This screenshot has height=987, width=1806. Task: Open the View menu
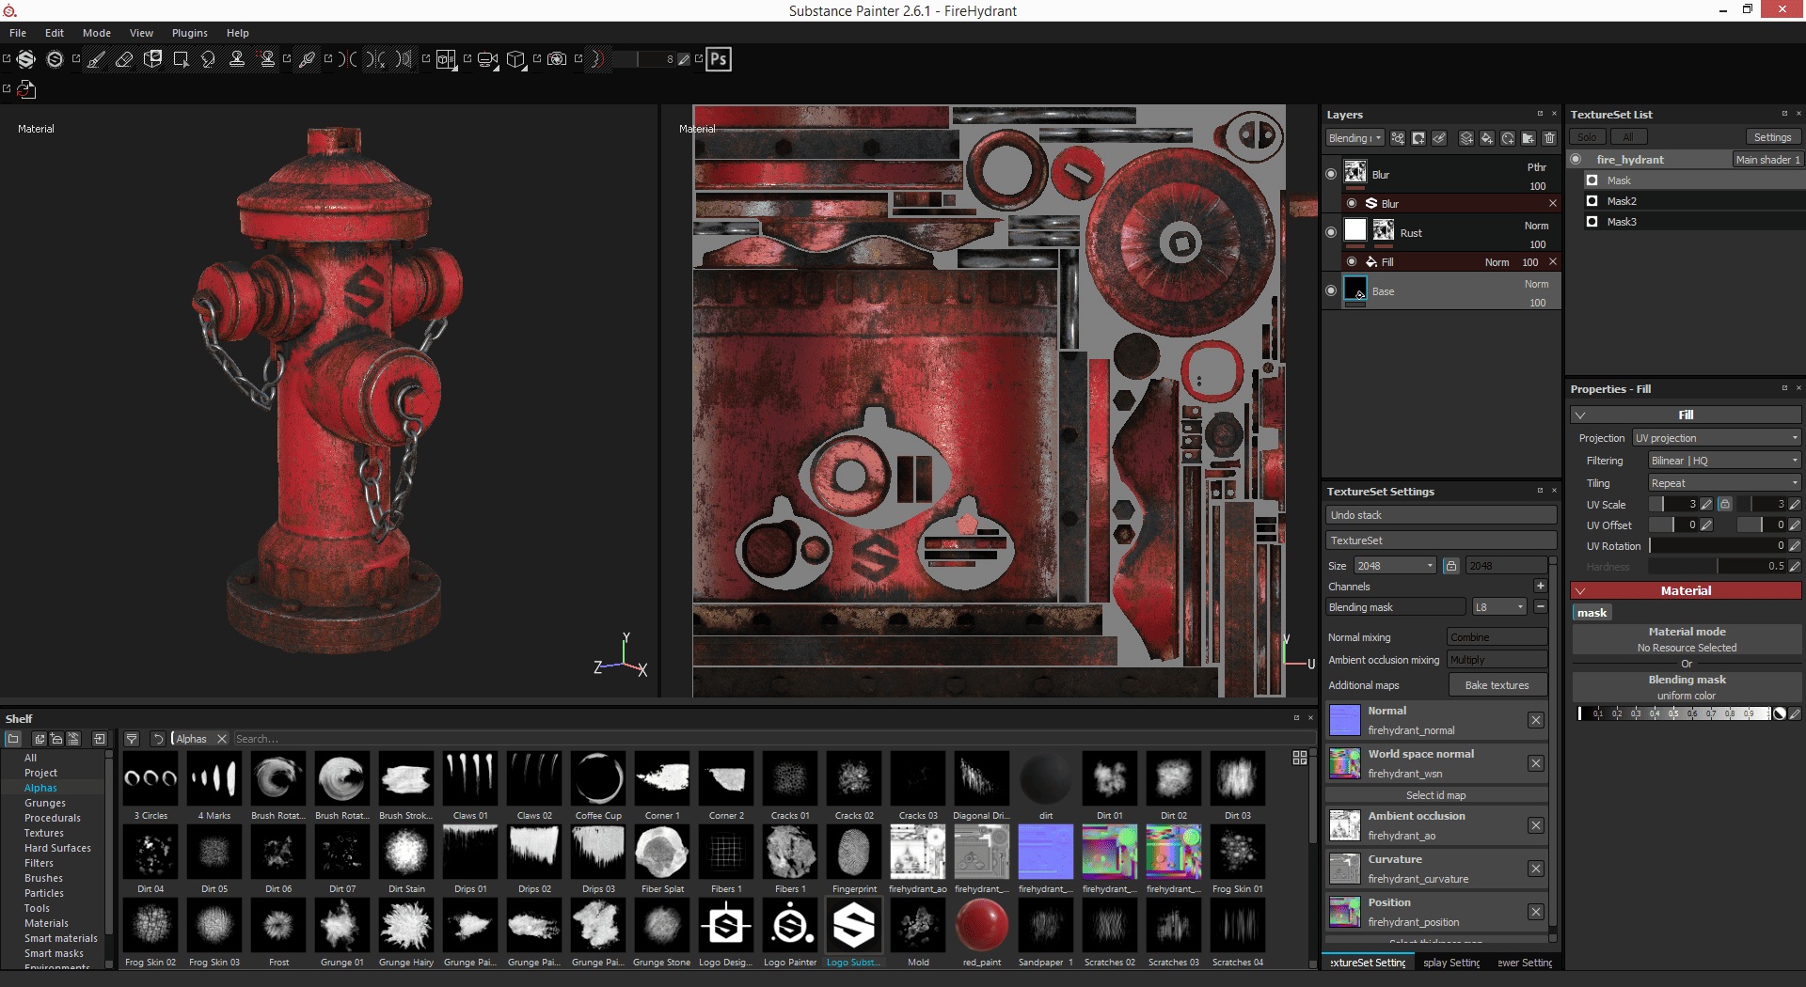pyautogui.click(x=141, y=33)
